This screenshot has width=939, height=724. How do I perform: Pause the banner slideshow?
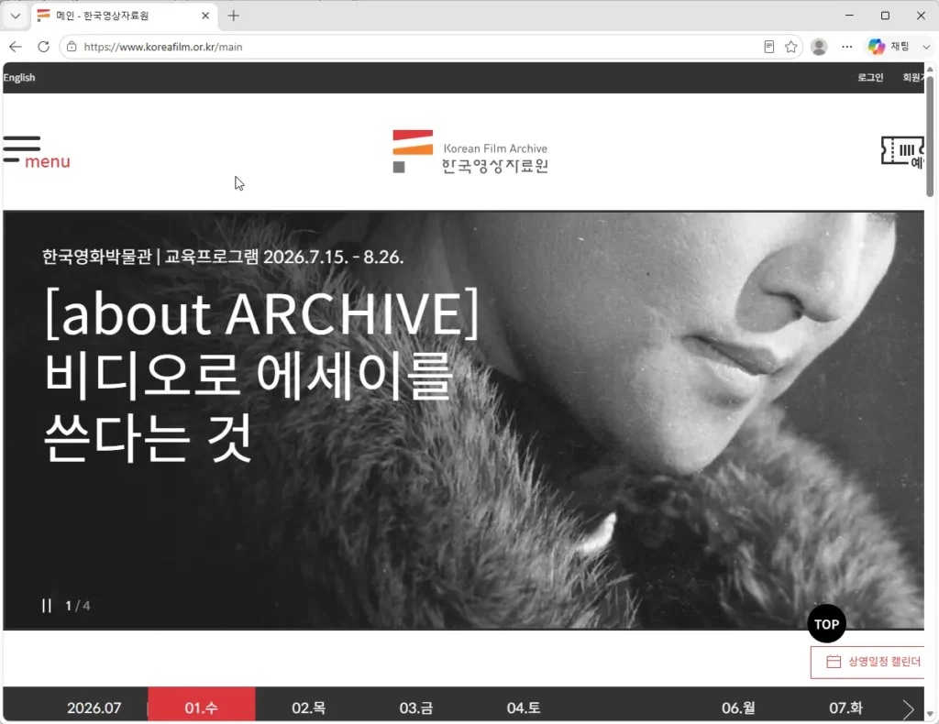[47, 606]
